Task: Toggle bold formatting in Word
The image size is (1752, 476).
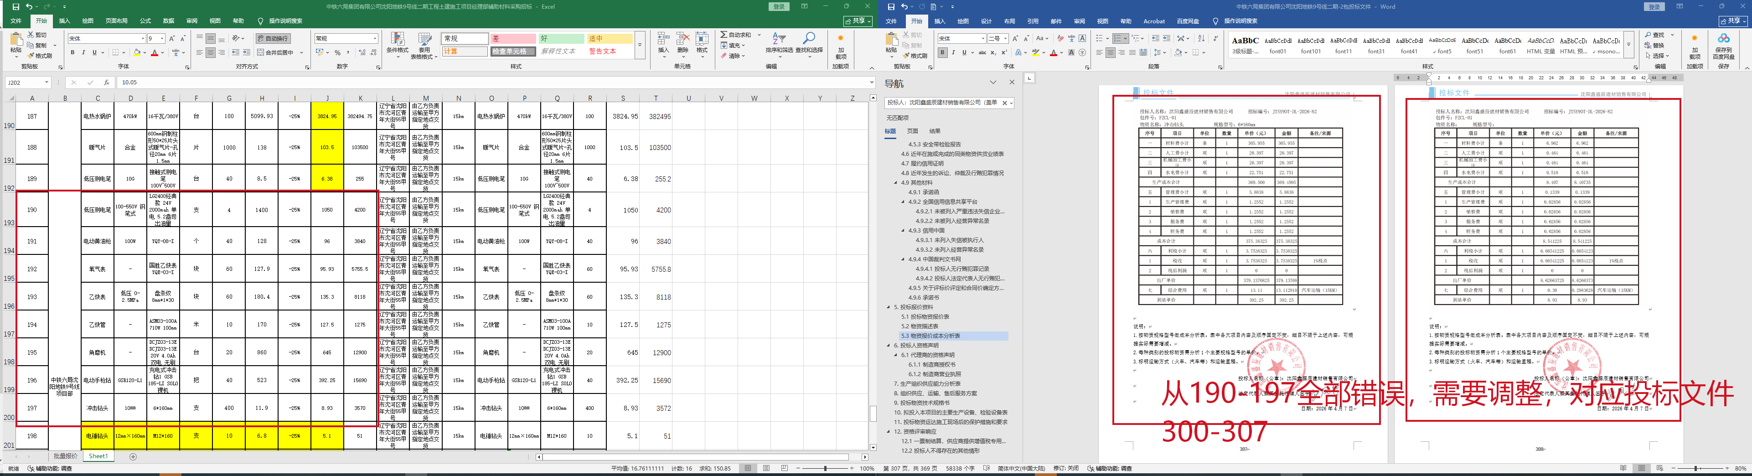Action: pyautogui.click(x=942, y=52)
